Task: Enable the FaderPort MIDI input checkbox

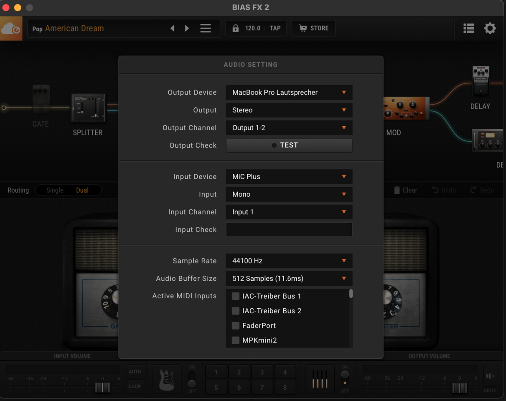Action: tap(236, 325)
